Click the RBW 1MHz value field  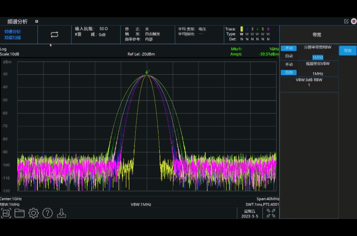tap(318, 57)
